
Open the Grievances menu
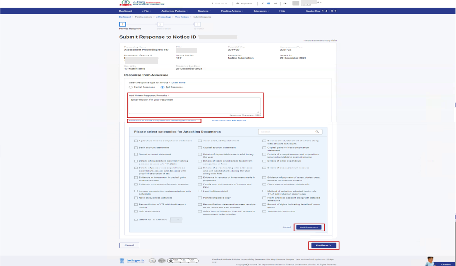[261, 11]
